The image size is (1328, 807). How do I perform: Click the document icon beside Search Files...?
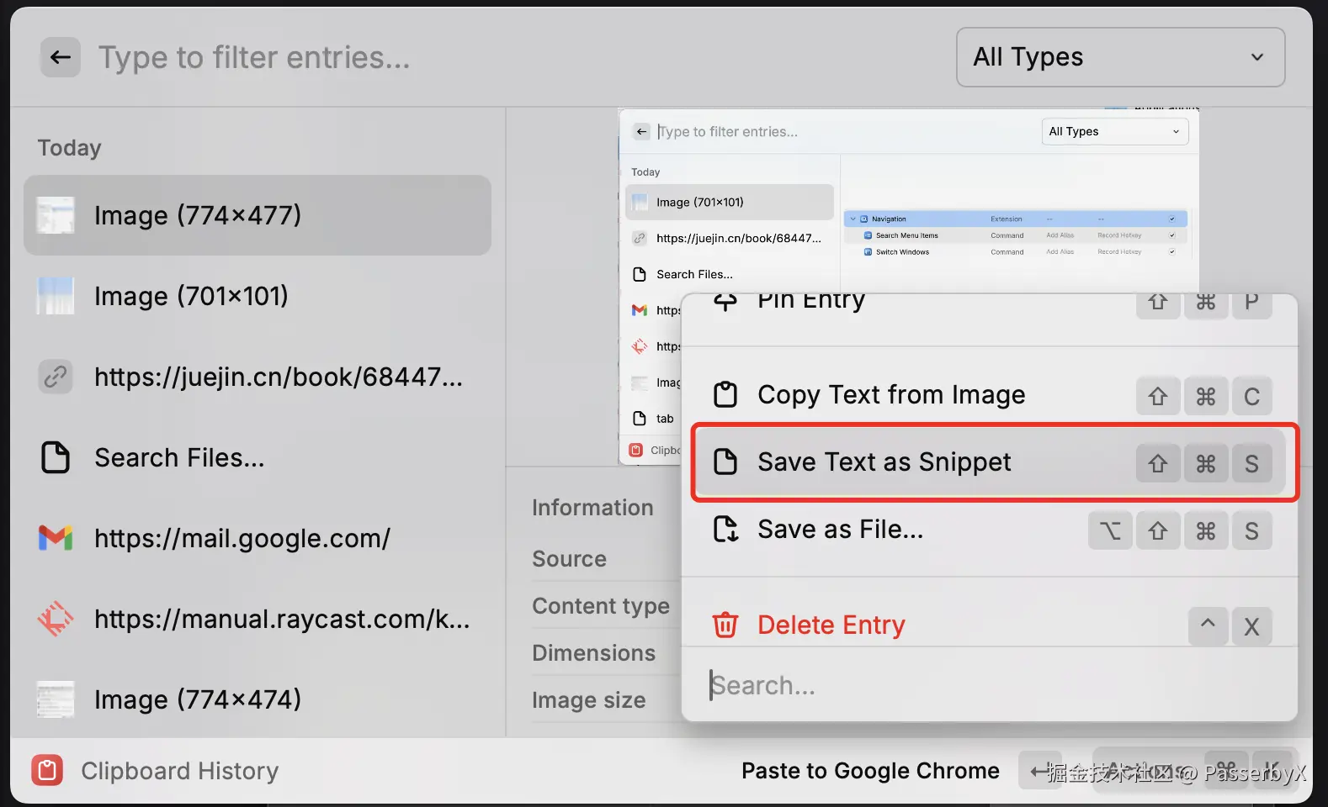tap(56, 457)
